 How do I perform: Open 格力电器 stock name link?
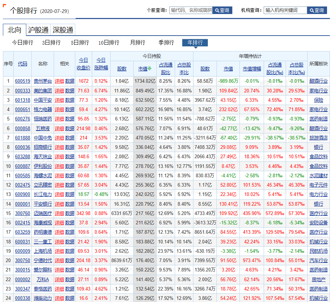(43, 110)
